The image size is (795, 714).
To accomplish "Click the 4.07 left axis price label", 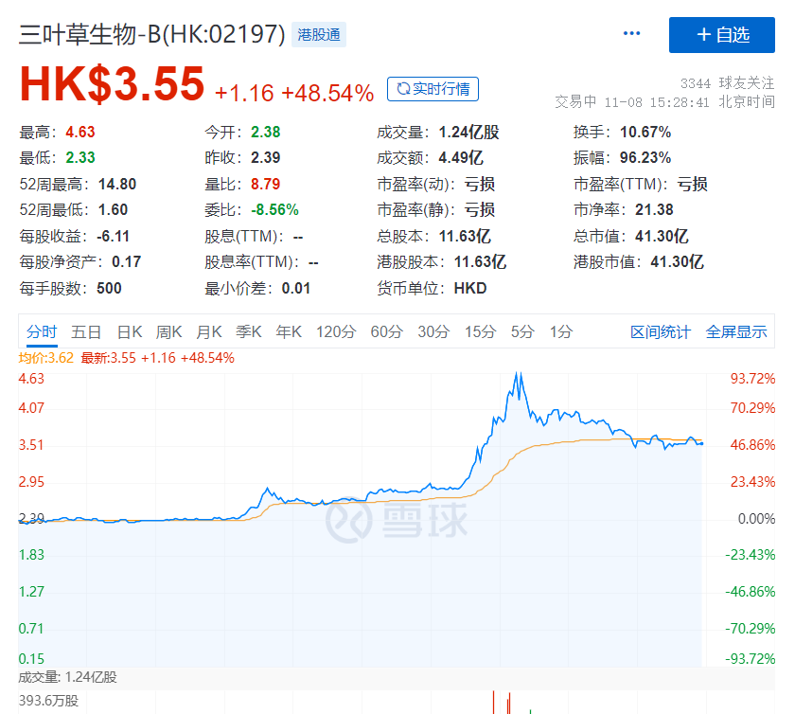I will coord(31,408).
